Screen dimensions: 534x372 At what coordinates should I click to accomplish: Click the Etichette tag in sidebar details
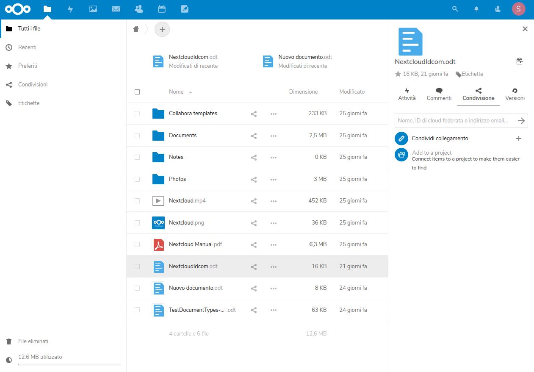[x=469, y=74]
